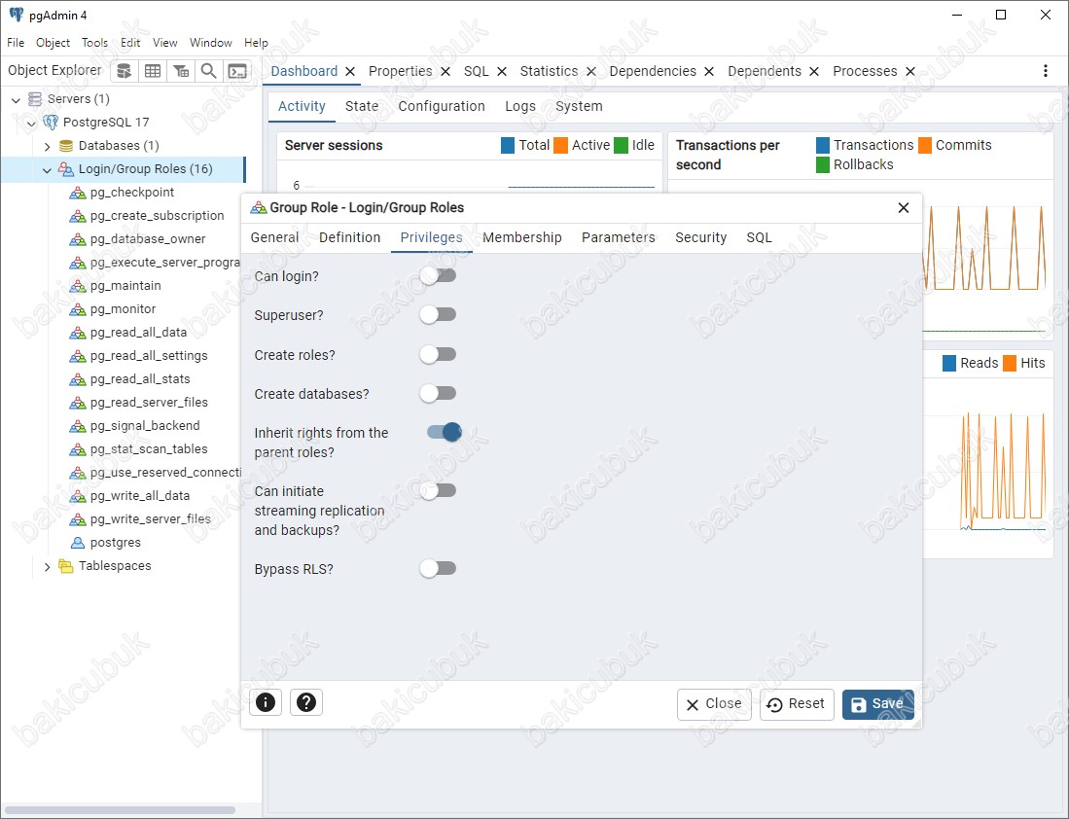Turn on the Superuser switch
The image size is (1069, 819).
click(438, 314)
